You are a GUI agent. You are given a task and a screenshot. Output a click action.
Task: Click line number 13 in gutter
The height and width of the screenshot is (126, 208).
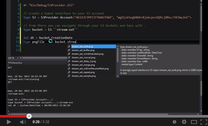point(18,50)
